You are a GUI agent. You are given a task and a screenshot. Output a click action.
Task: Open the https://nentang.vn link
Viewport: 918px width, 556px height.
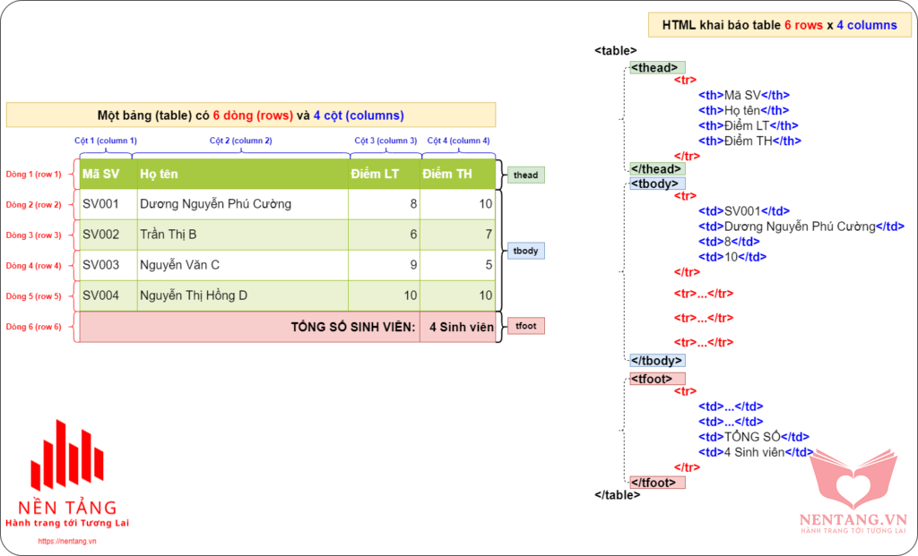tap(67, 541)
